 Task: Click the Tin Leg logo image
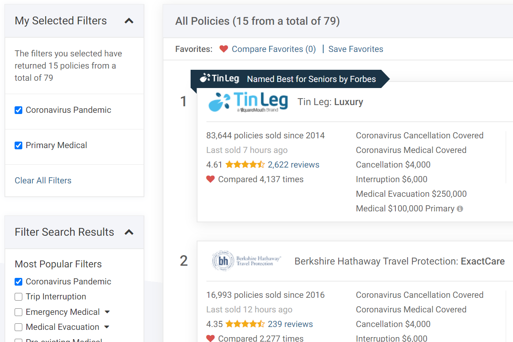(248, 102)
